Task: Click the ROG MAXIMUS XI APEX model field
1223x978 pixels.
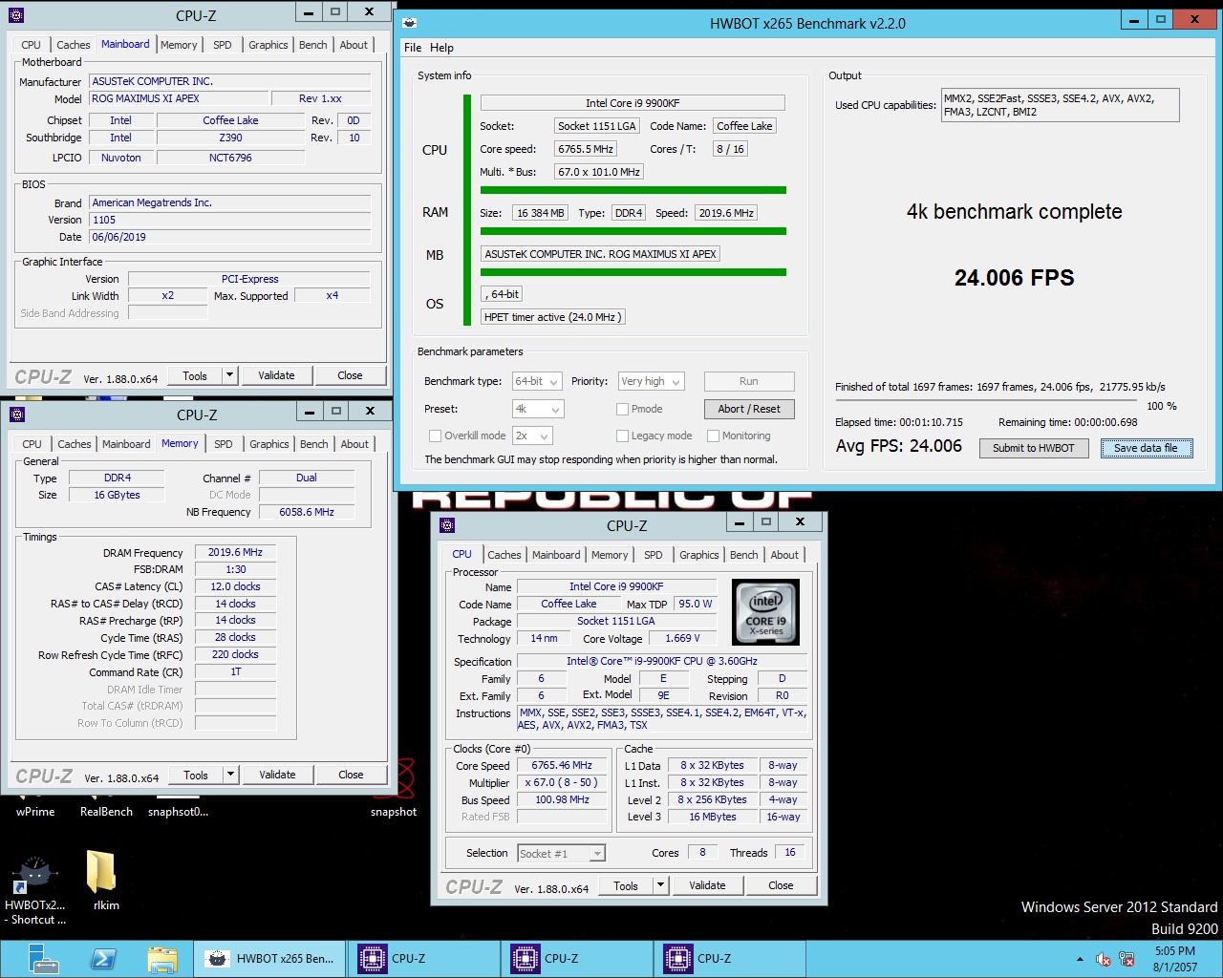Action: click(x=179, y=98)
